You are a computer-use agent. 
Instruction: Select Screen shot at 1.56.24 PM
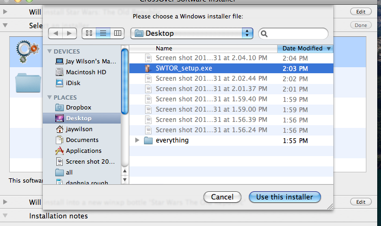231,130
